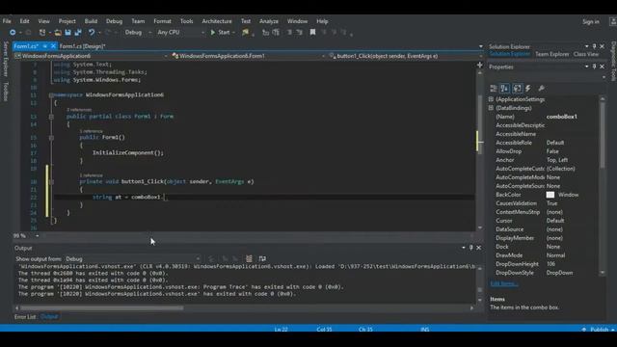This screenshot has height=347, width=617.
Task: Click the BackColor white color swatch
Action: pos(550,195)
